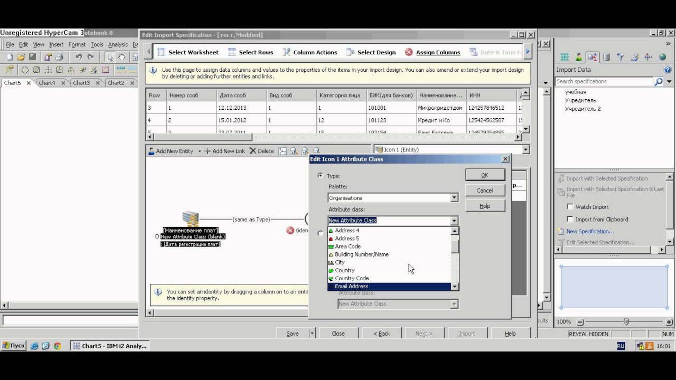Open the Analysis menu

[x=118, y=45]
